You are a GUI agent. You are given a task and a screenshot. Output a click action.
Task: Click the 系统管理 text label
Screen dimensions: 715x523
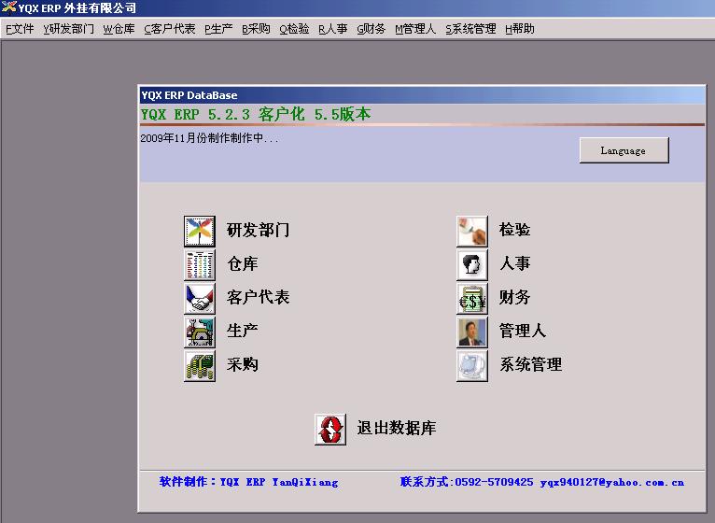coord(531,364)
